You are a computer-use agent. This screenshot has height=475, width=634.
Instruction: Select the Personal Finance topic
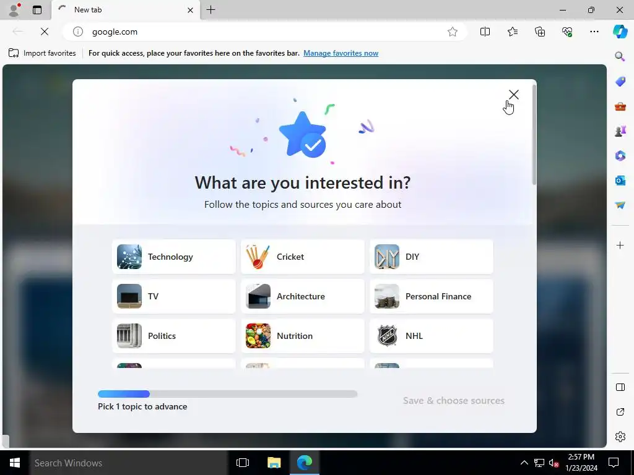click(432, 296)
